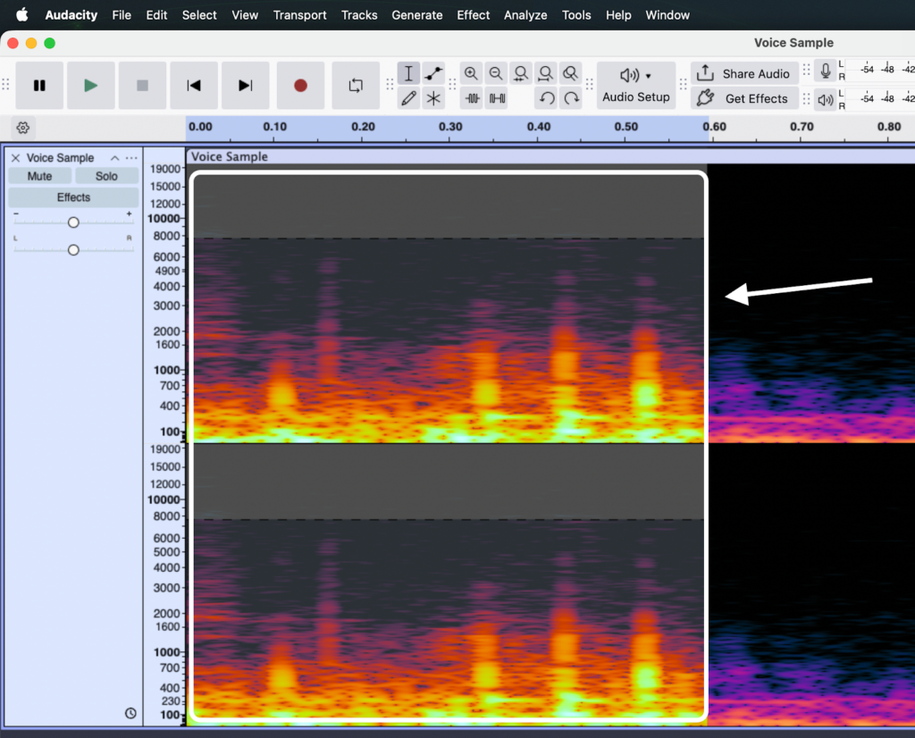Open the Voice Sample track options menu
The image size is (915, 738).
[x=131, y=158]
